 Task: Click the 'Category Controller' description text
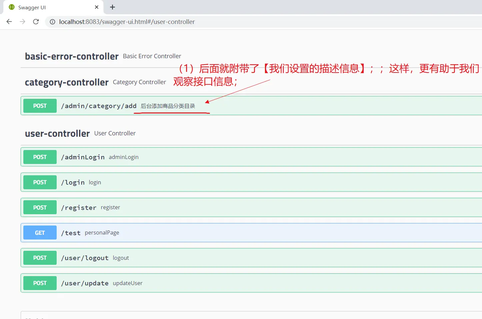point(139,82)
